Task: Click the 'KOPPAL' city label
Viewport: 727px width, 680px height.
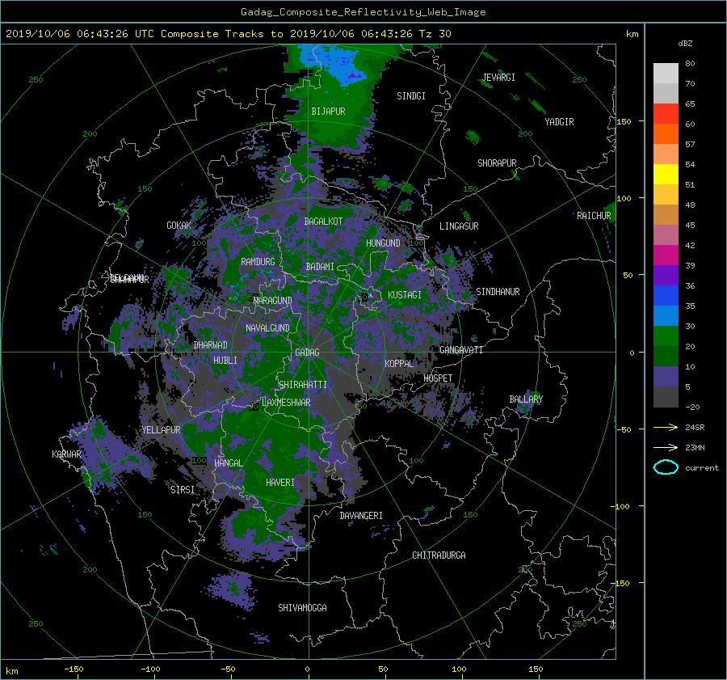Action: click(399, 364)
